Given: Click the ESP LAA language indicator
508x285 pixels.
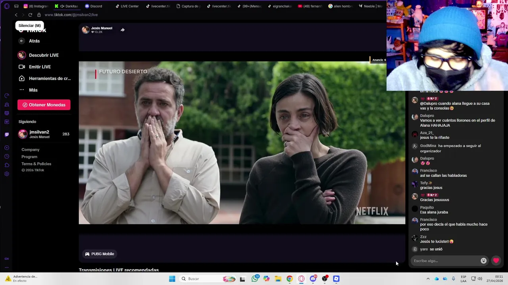Looking at the screenshot, I should [464, 279].
